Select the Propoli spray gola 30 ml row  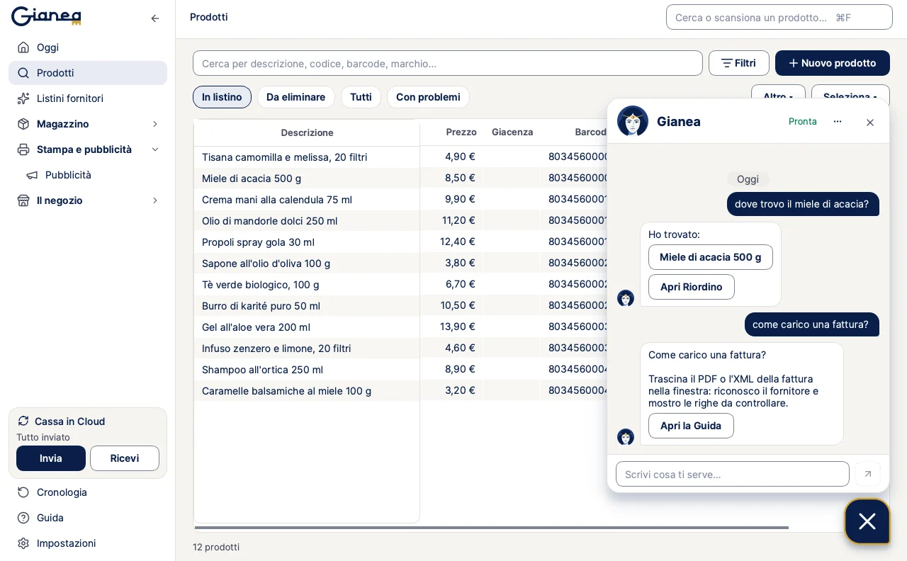(307, 242)
